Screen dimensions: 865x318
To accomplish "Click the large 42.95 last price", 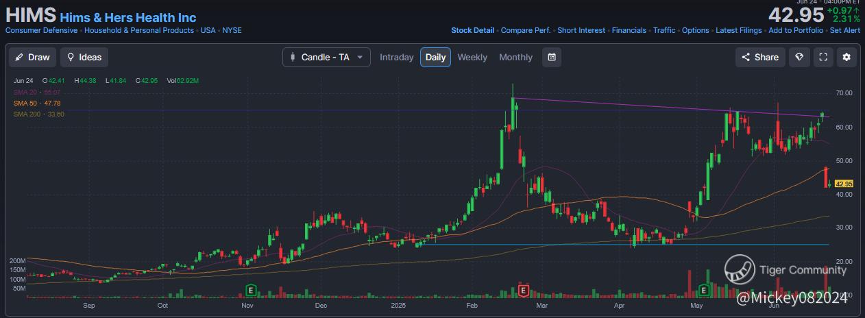I will [x=795, y=15].
